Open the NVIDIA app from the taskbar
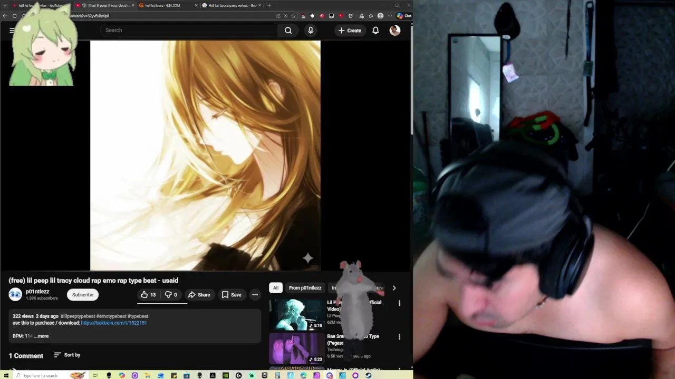The image size is (675, 379). [x=225, y=375]
